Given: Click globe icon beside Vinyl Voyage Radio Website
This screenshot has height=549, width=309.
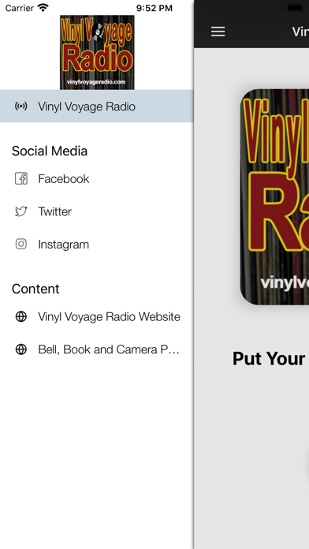Looking at the screenshot, I should click(21, 316).
